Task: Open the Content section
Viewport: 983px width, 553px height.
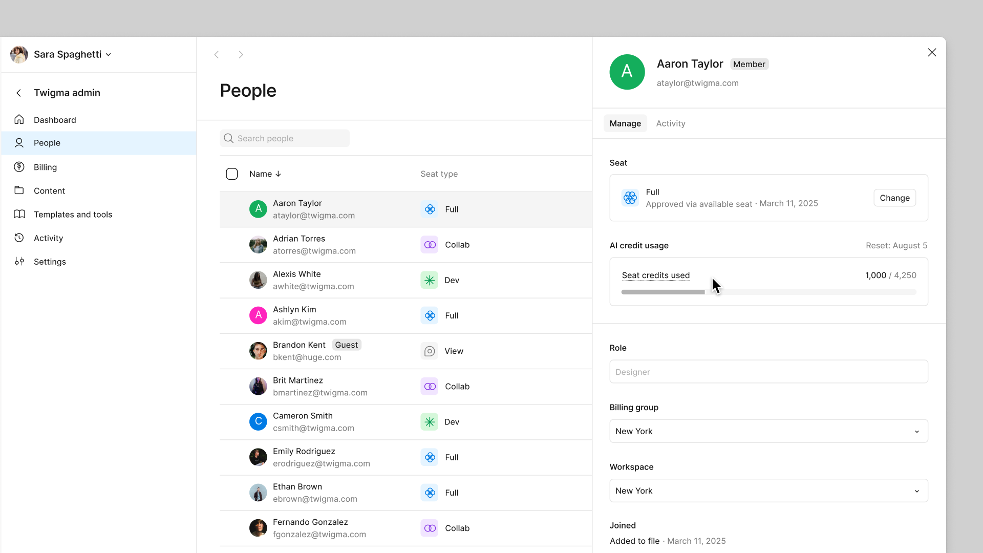Action: (49, 190)
